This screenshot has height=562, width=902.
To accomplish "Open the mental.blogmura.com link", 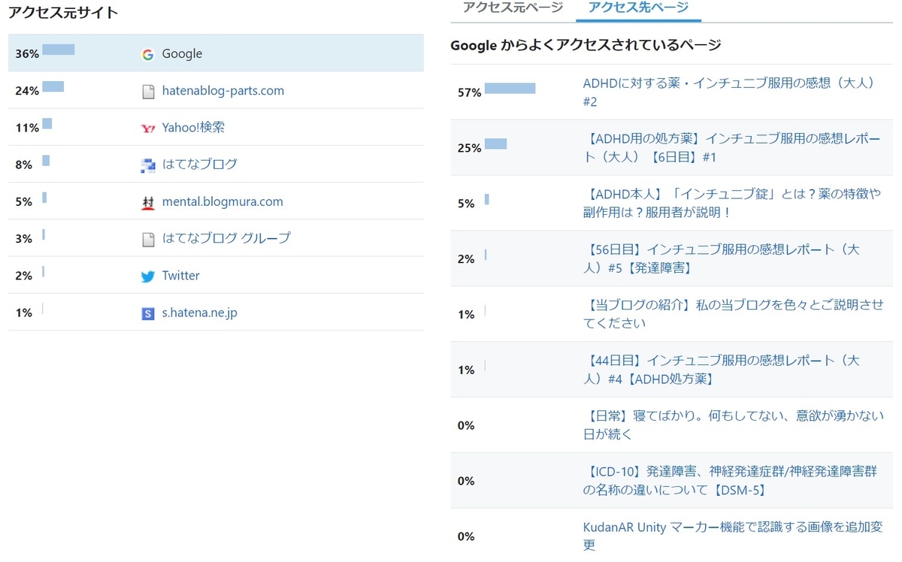I will tap(222, 201).
